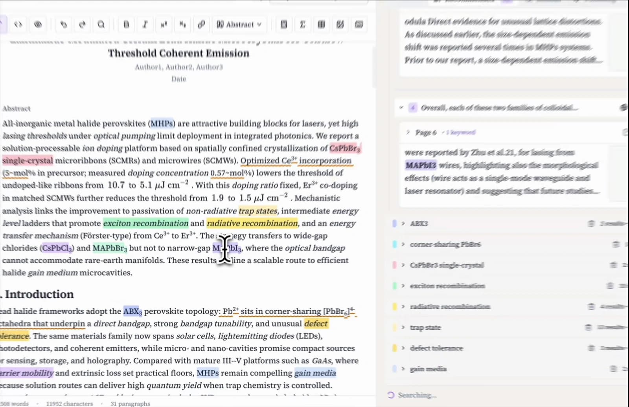Click the 'Searching...' status indicator
The image size is (629, 407).
(x=412, y=395)
